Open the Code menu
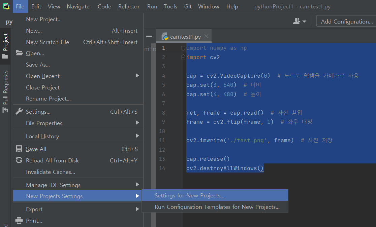This screenshot has width=376, height=227. pos(104,6)
